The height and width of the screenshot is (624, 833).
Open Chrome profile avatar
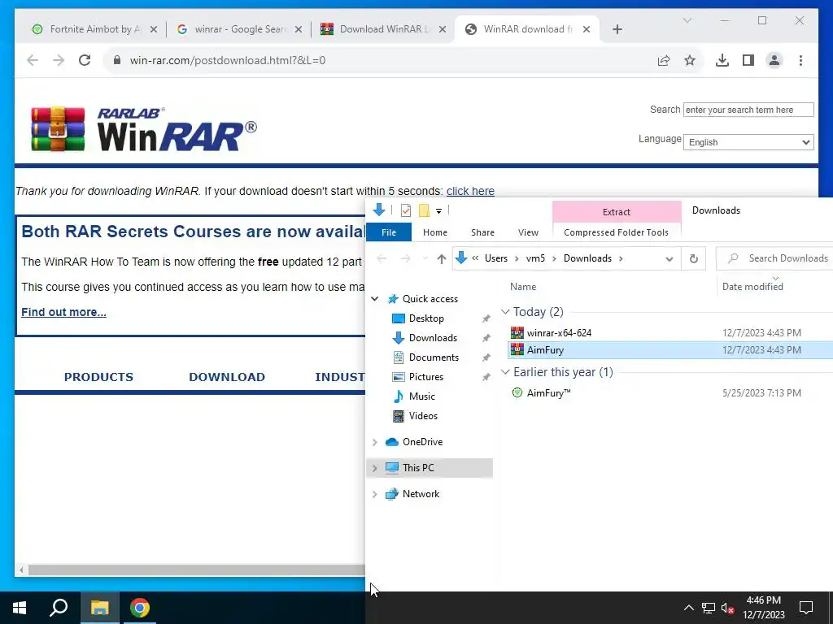pos(774,60)
